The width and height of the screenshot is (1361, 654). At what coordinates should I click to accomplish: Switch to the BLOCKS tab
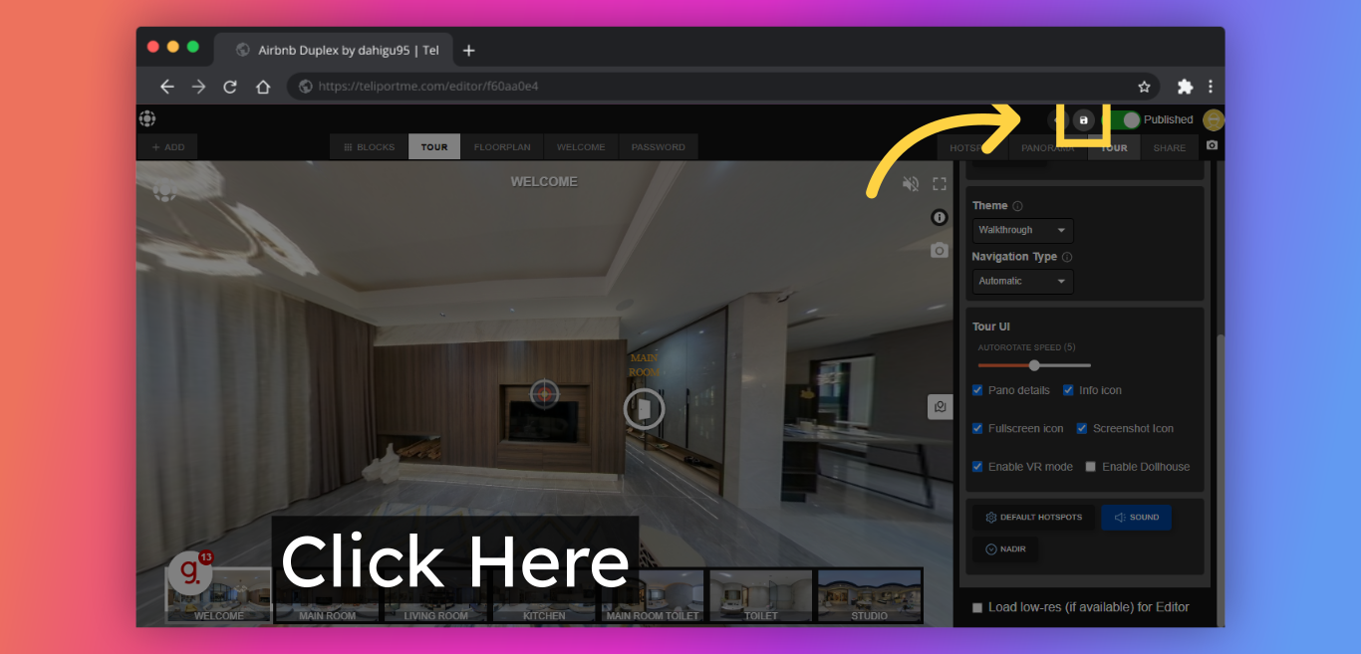click(x=369, y=147)
